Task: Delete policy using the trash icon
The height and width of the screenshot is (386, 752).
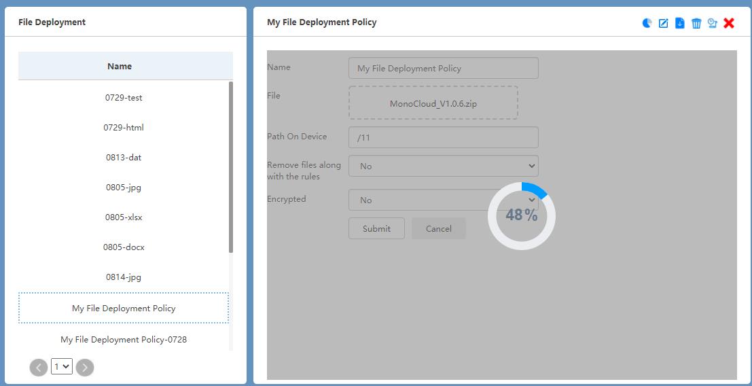Action: pyautogui.click(x=696, y=23)
